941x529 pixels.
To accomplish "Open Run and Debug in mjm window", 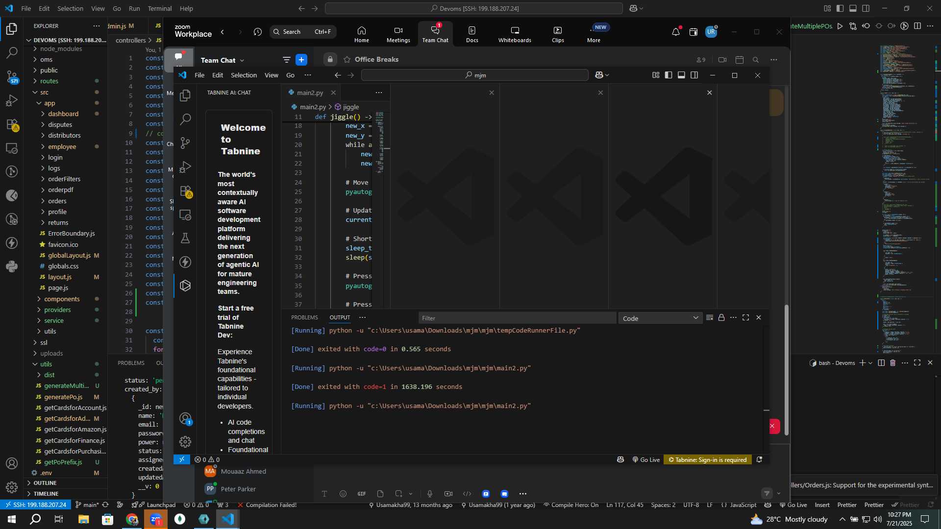I will click(185, 167).
